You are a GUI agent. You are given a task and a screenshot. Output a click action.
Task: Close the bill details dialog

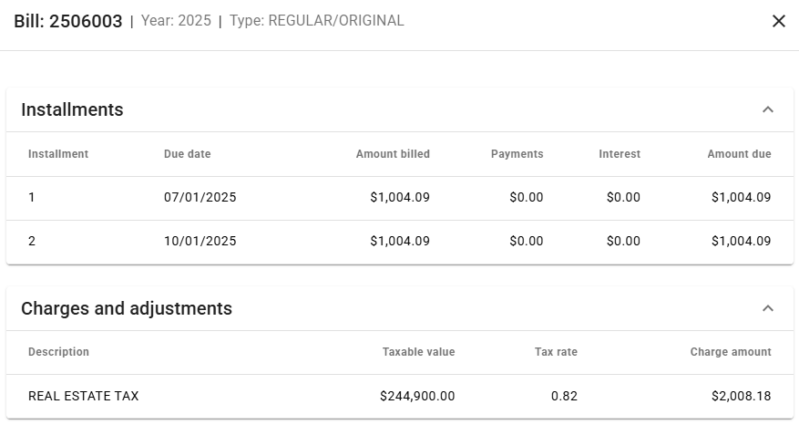tap(778, 21)
